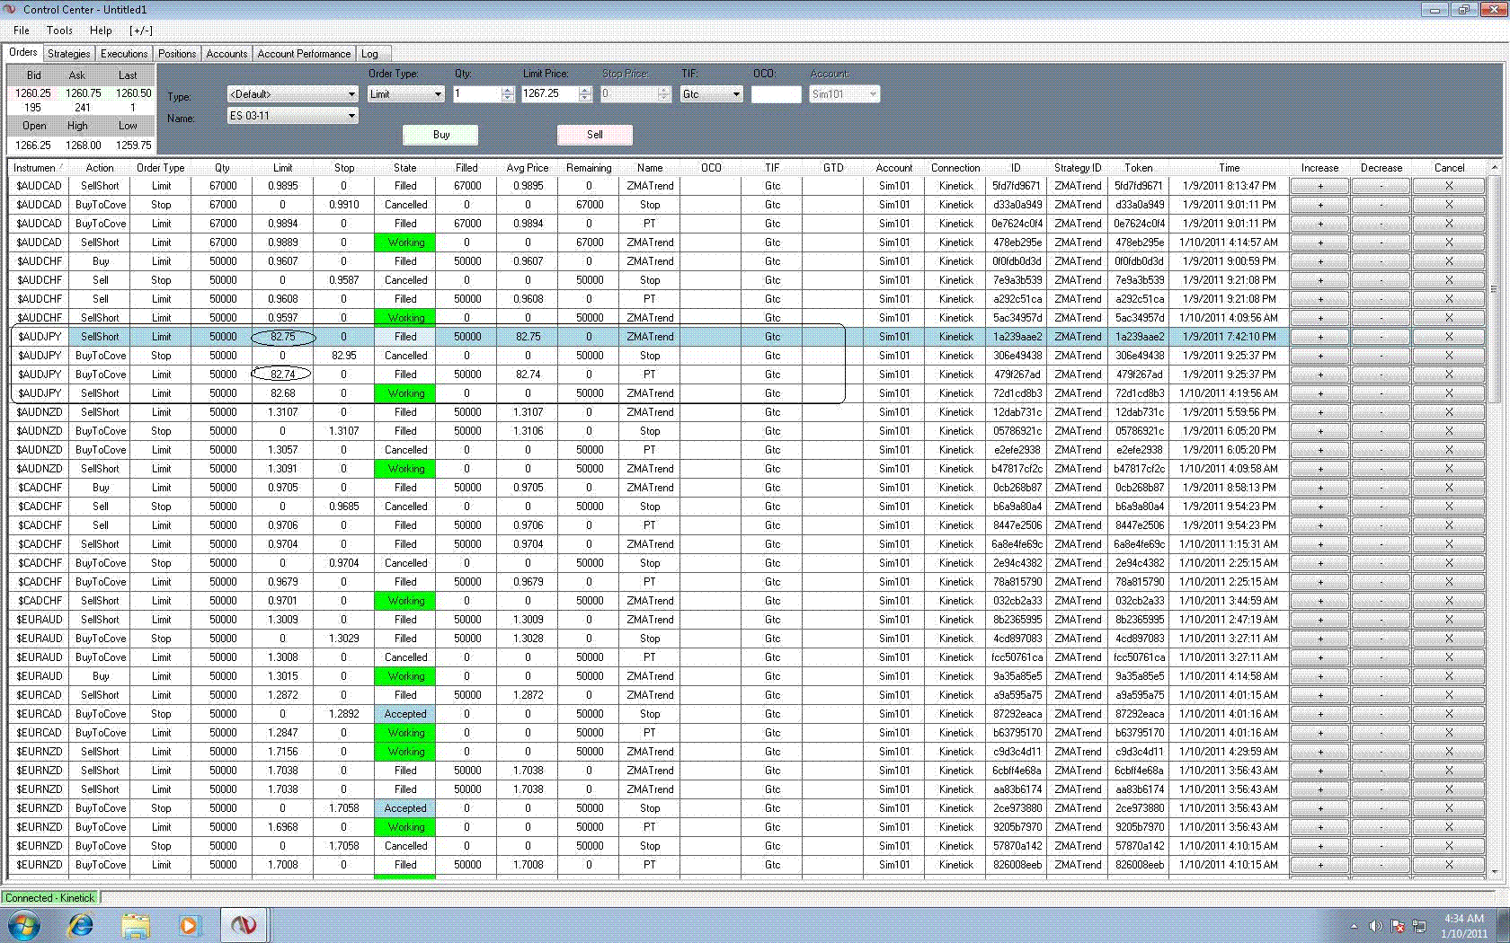The height and width of the screenshot is (943, 1510).
Task: Open the volume control in the system tray
Action: (1375, 926)
